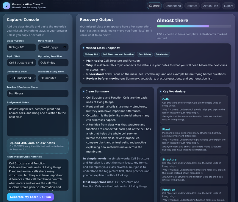
Task: Click the Capture Console heading
Action: (23, 20)
